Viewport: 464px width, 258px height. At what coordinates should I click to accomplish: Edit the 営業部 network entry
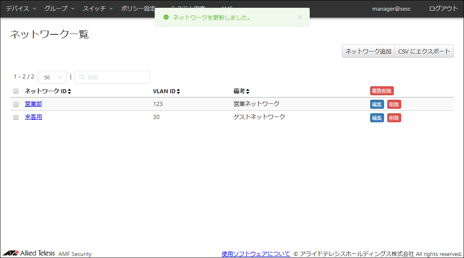377,104
